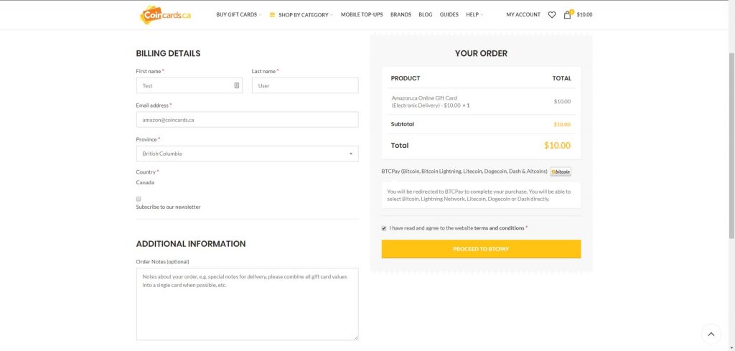Screen dimensions: 735x351
Task: Uncheck the terms and conditions agreement checkbox
Action: coord(384,228)
